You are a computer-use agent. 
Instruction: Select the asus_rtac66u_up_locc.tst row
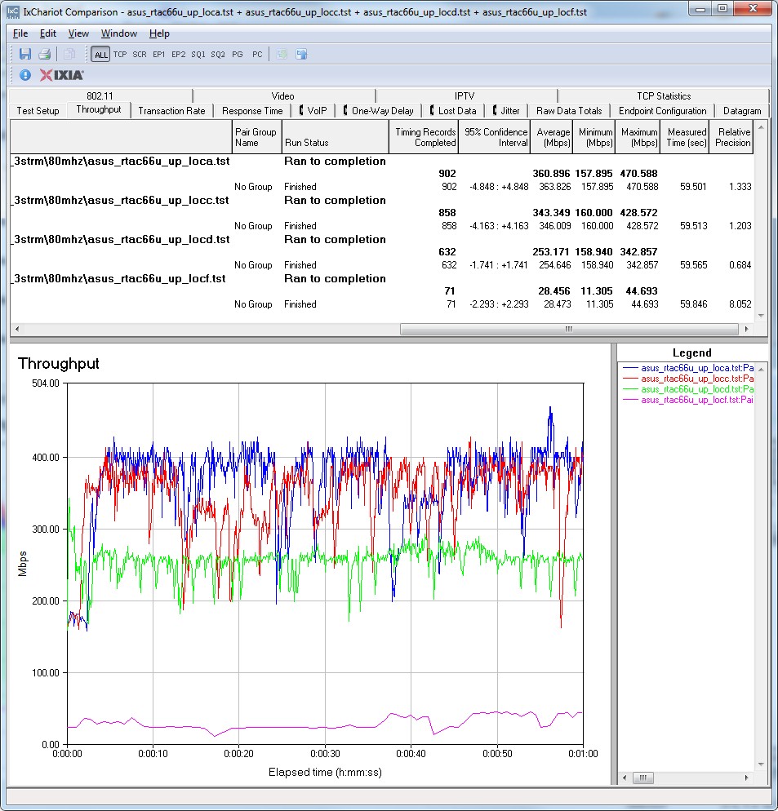tap(381, 200)
